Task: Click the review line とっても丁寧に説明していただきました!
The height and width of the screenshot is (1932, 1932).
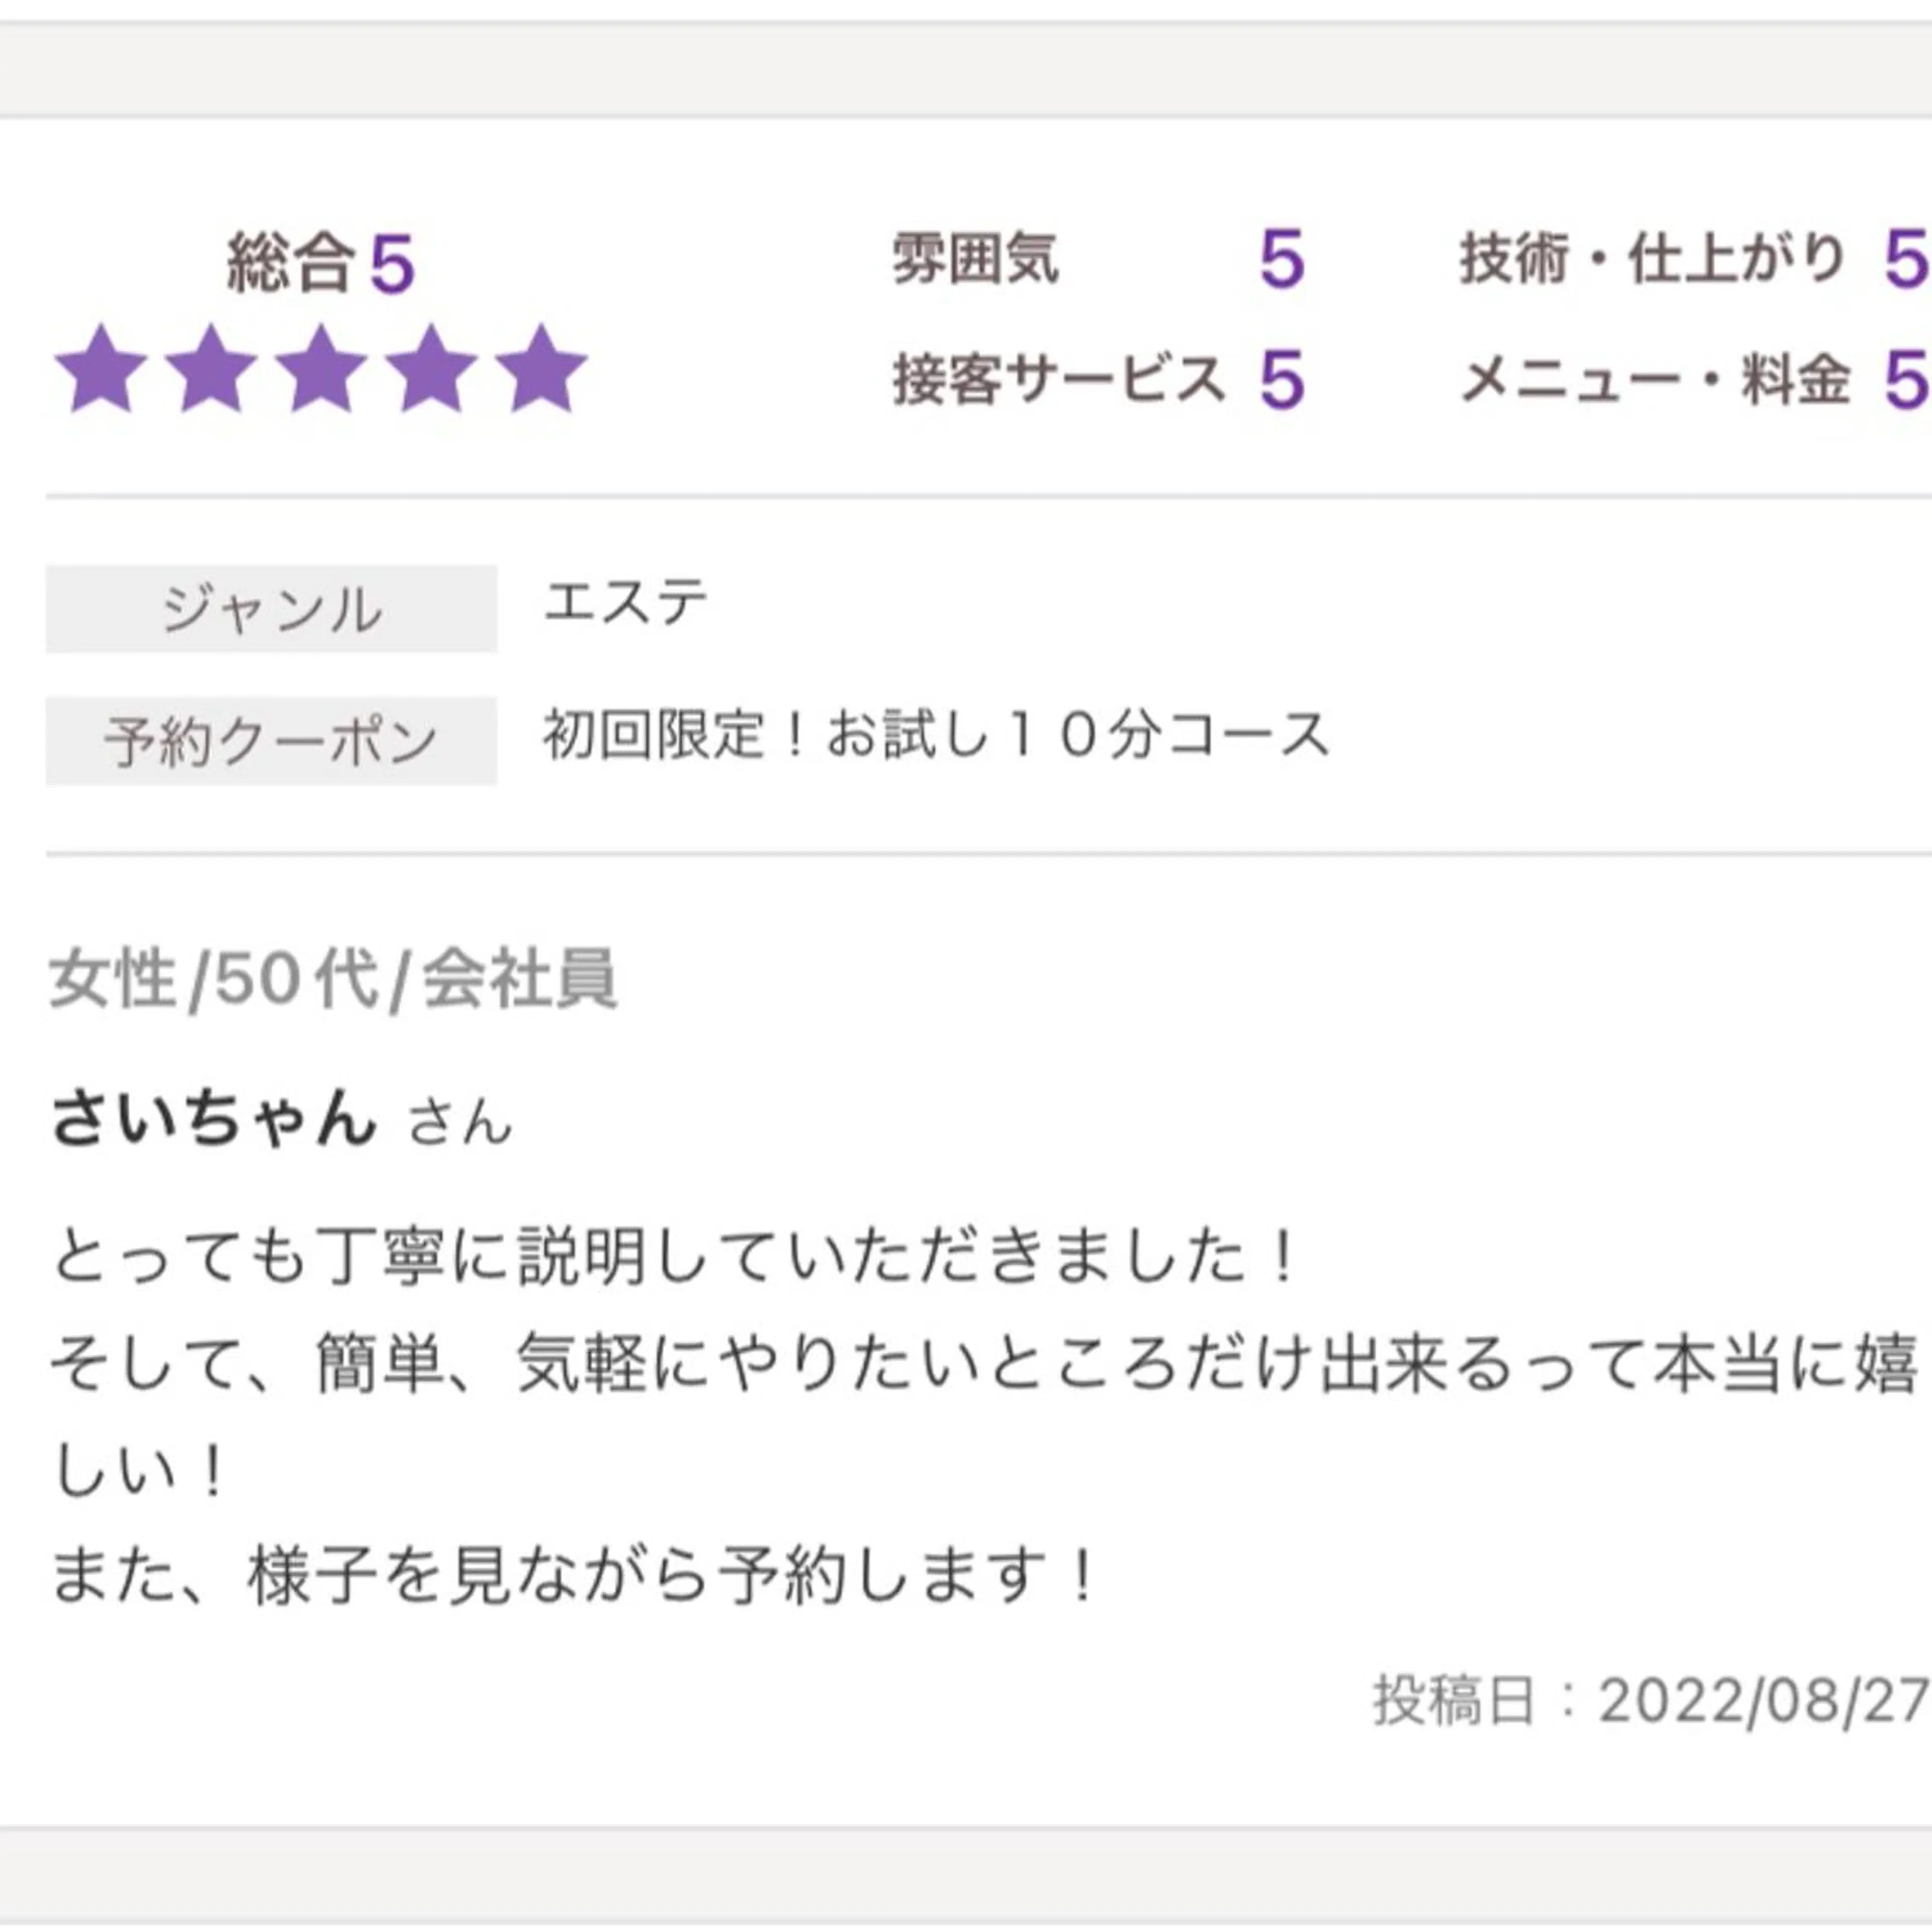Action: point(675,1256)
